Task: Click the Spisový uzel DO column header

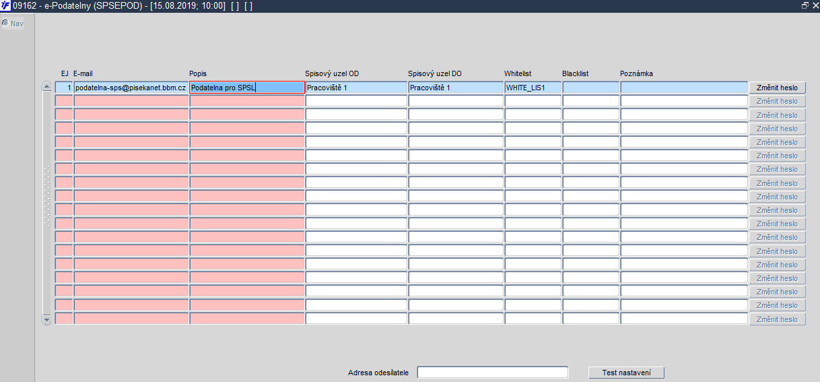Action: tap(435, 73)
